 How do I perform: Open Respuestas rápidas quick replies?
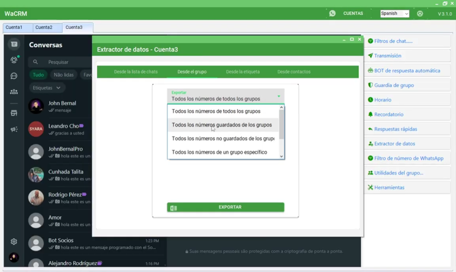coord(396,129)
